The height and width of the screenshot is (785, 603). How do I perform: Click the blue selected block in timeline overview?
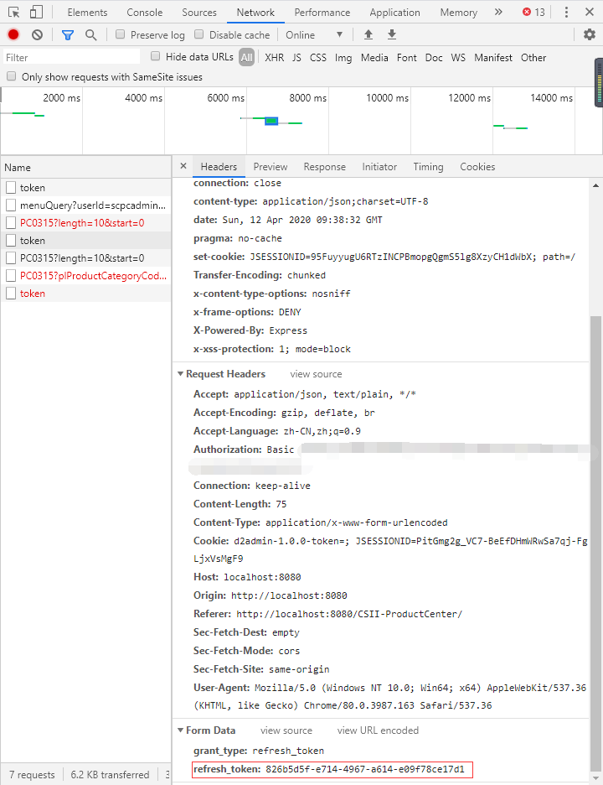(x=271, y=121)
